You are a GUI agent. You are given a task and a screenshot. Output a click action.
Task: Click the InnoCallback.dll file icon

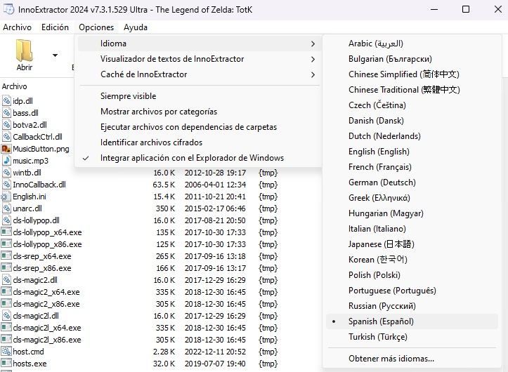pyautogui.click(x=6, y=185)
